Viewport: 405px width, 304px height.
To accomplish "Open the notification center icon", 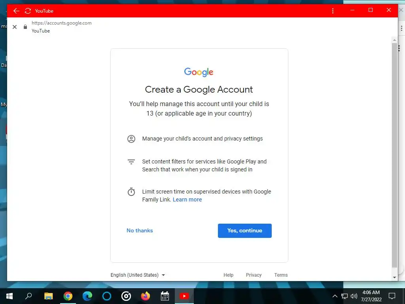I will pos(392,296).
